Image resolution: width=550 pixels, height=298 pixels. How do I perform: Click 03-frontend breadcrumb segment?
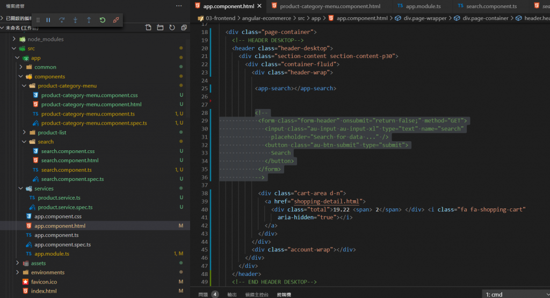pyautogui.click(x=220, y=18)
